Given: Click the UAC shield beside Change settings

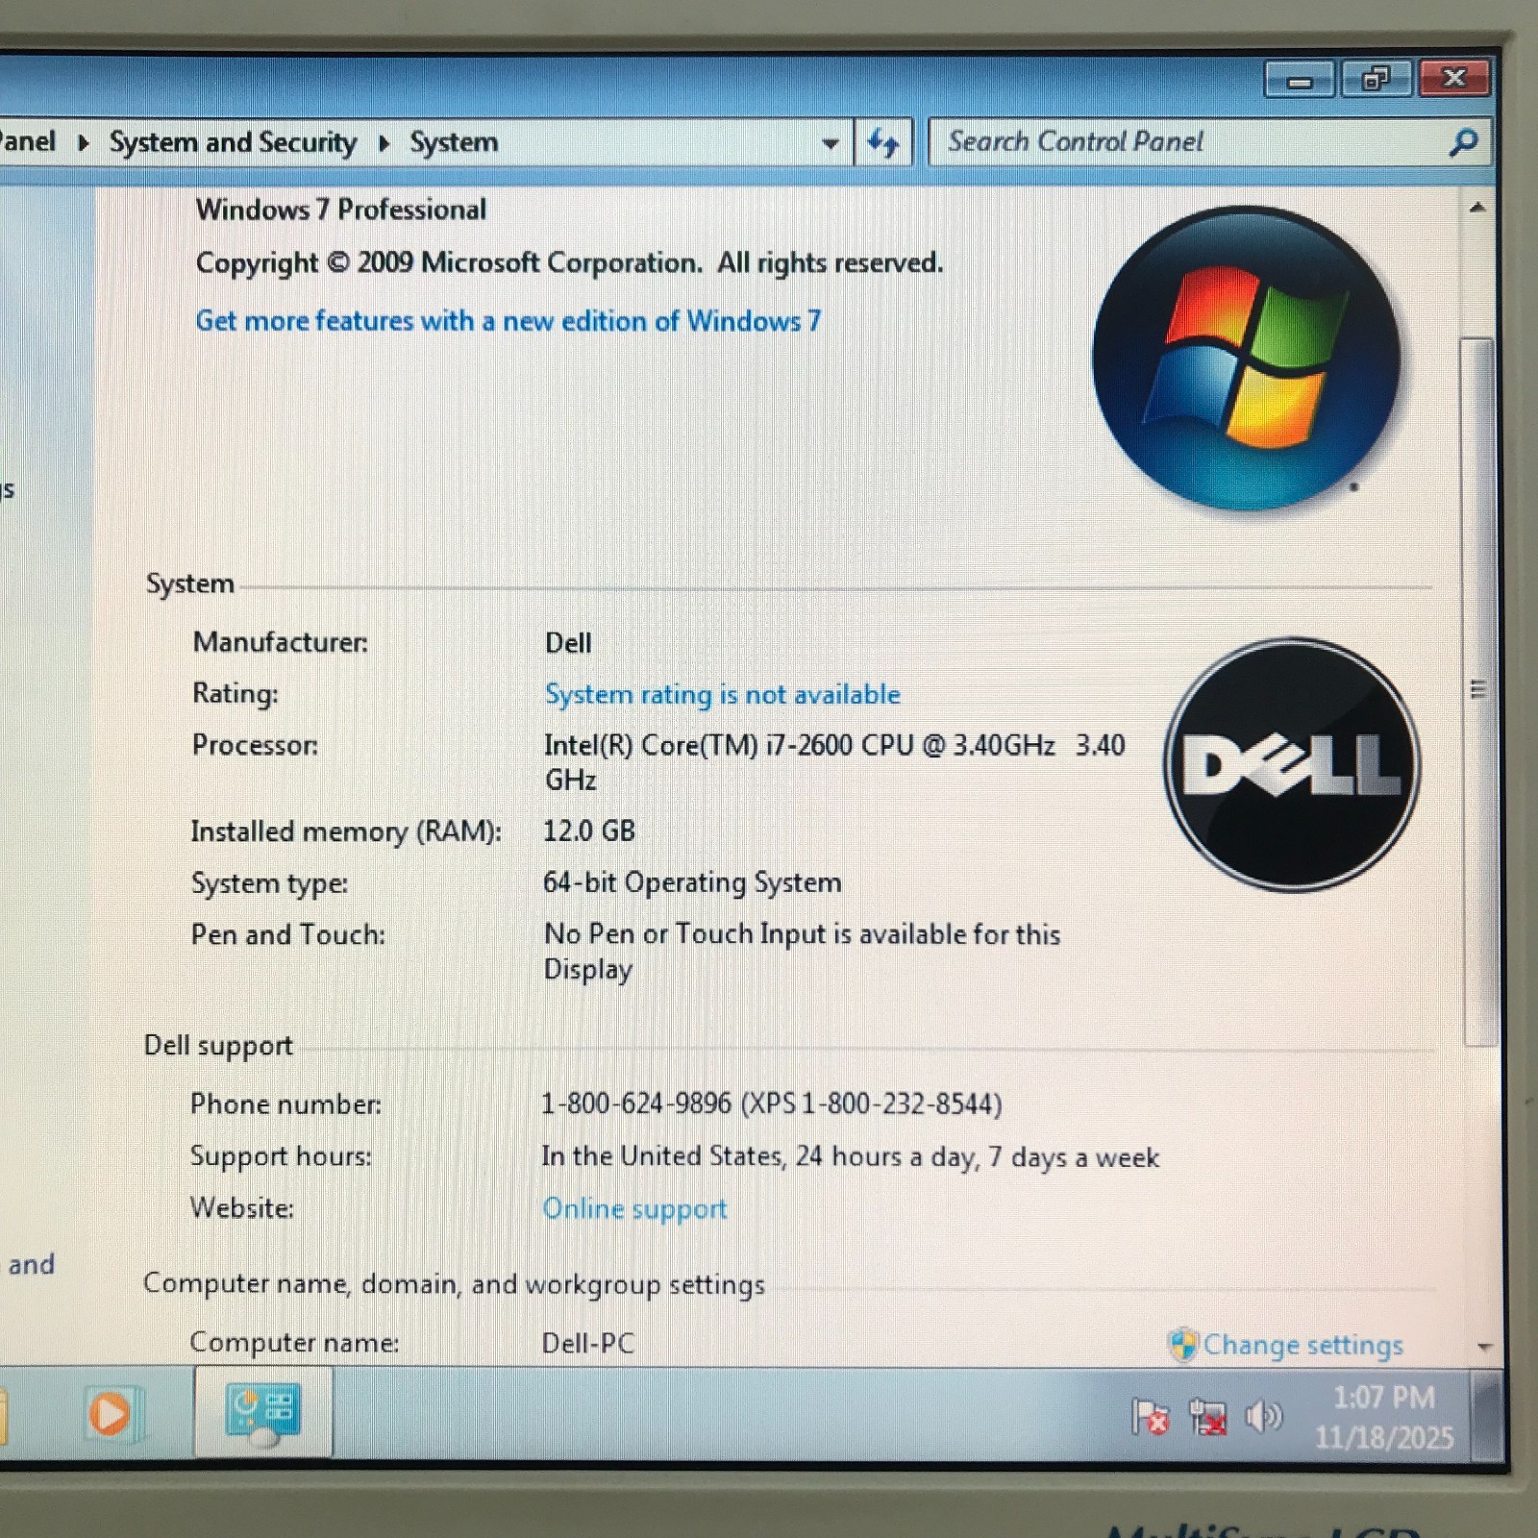Looking at the screenshot, I should click(x=1184, y=1344).
